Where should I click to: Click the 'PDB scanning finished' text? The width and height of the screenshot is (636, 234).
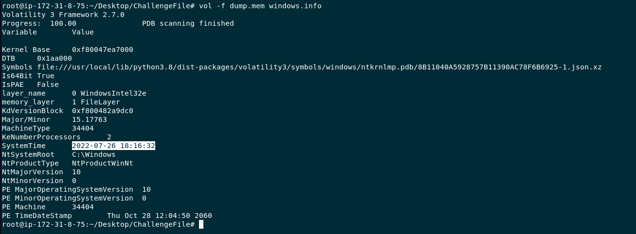coord(188,23)
